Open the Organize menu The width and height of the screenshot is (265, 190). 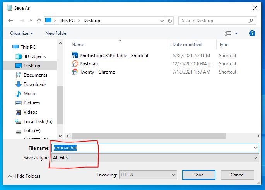coord(22,33)
